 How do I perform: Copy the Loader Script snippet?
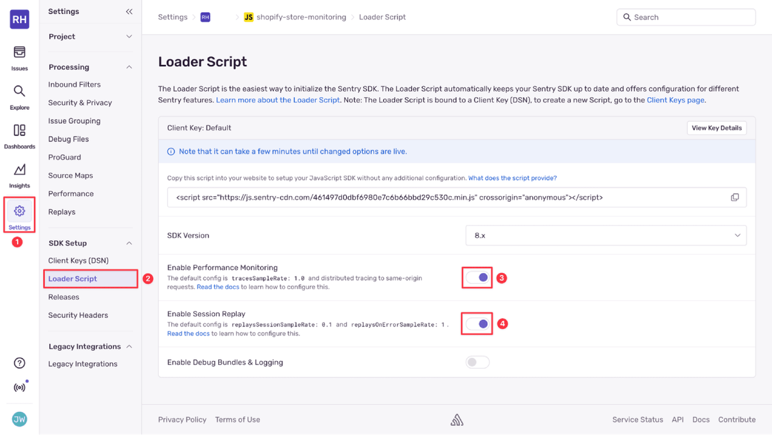click(735, 197)
